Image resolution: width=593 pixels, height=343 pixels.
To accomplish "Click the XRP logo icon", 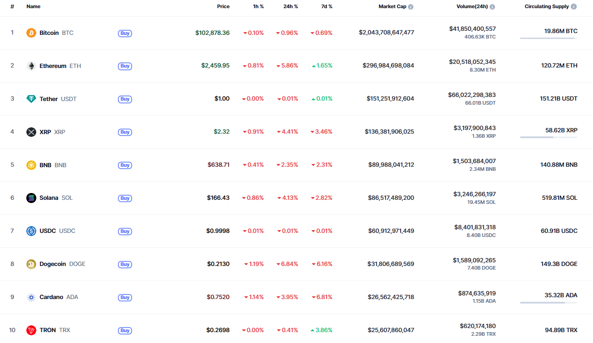I will point(31,132).
